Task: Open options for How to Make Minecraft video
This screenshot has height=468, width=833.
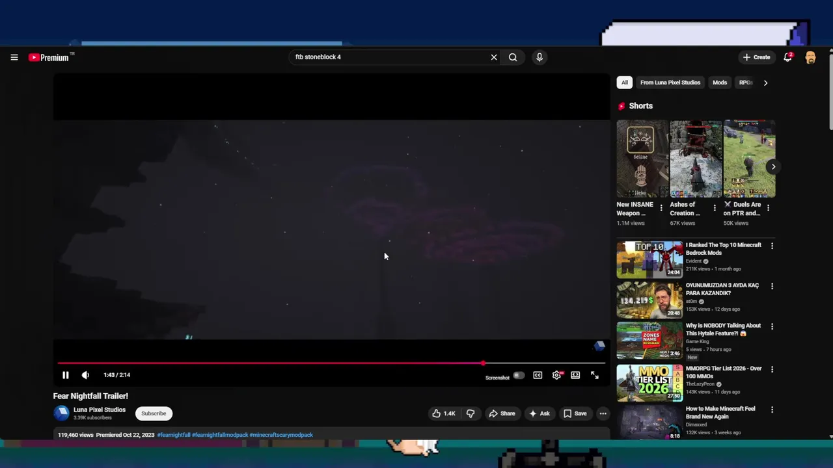Action: tap(772, 409)
